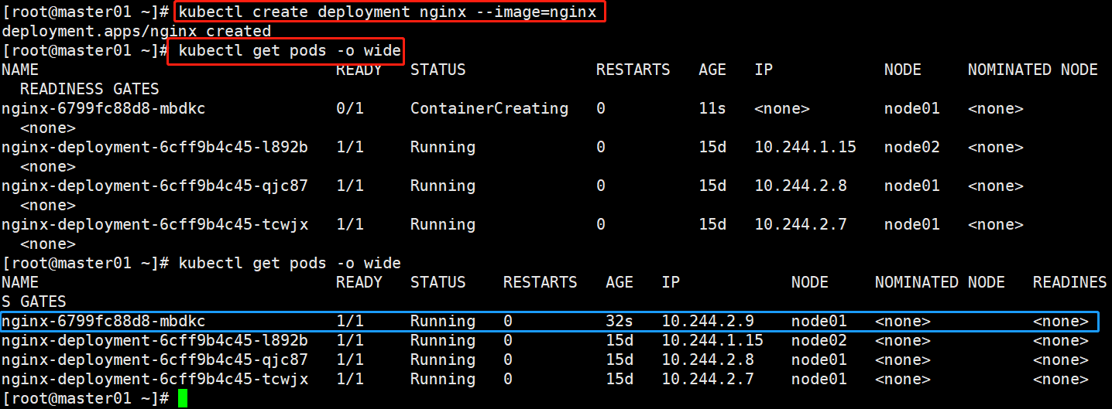
Task: Select the truncated 'READINES' column header
Action: (1069, 282)
